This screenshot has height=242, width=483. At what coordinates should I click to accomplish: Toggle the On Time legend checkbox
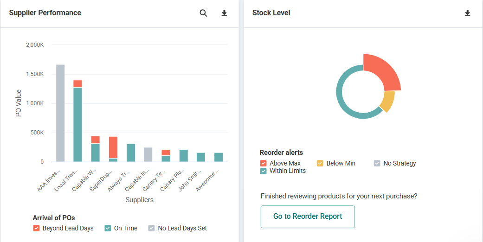[108, 228]
